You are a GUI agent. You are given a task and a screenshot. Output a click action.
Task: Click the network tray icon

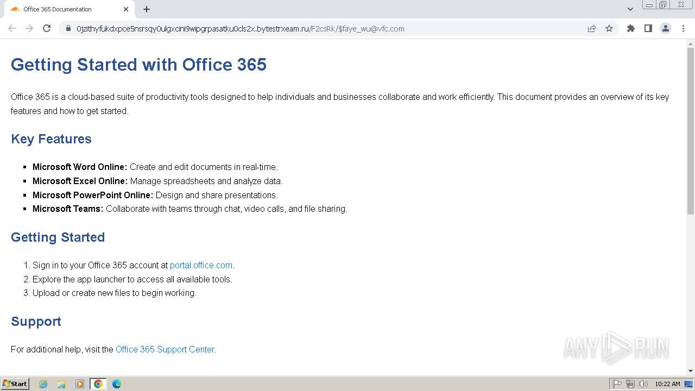[x=630, y=384]
